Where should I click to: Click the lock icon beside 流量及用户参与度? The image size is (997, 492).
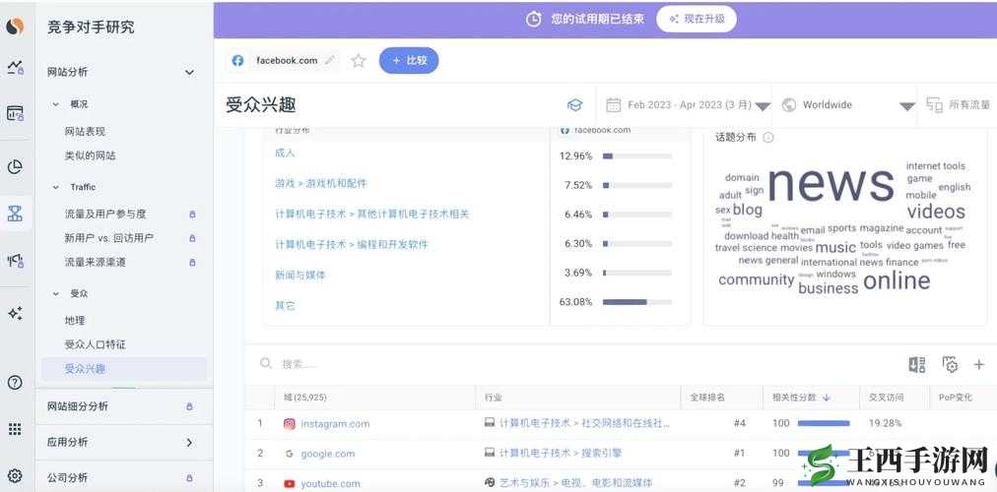coord(192,215)
